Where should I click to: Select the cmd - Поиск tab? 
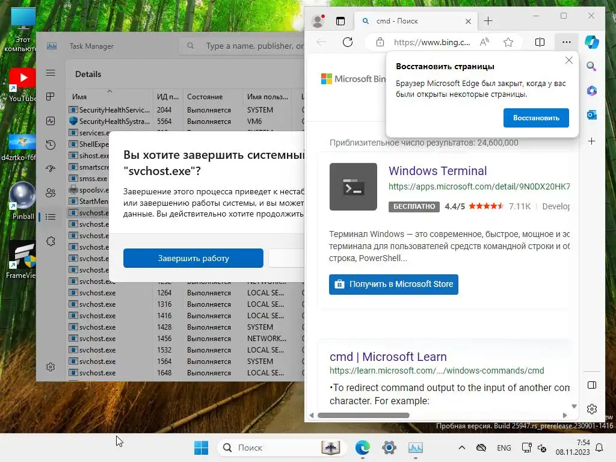(x=416, y=21)
